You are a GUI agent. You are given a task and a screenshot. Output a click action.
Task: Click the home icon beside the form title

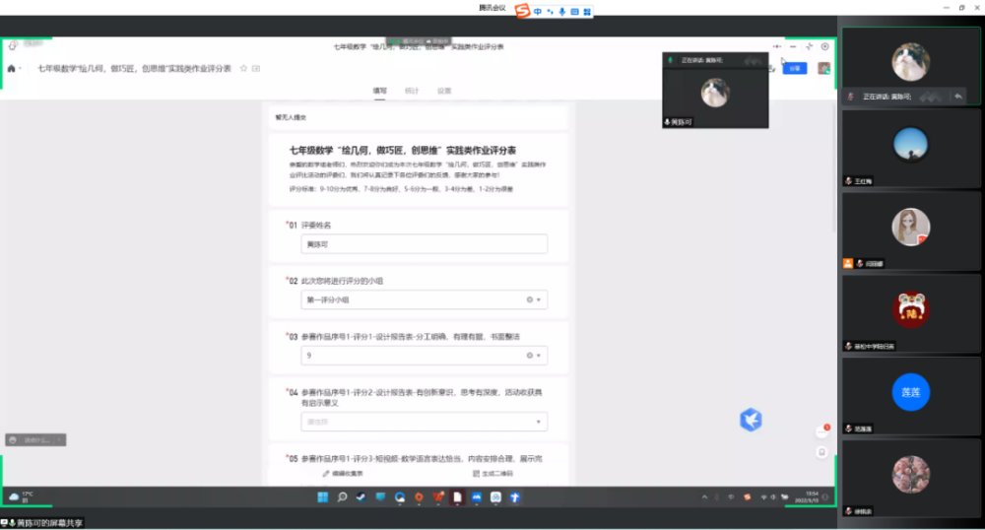[11, 69]
